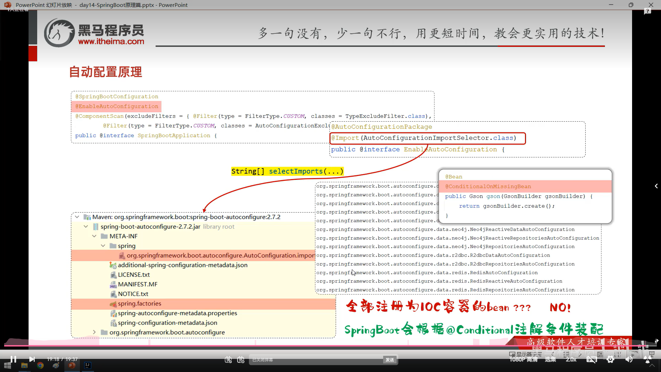Expand the right side panel arrow
Screen dimensions: 661x372
(x=656, y=186)
